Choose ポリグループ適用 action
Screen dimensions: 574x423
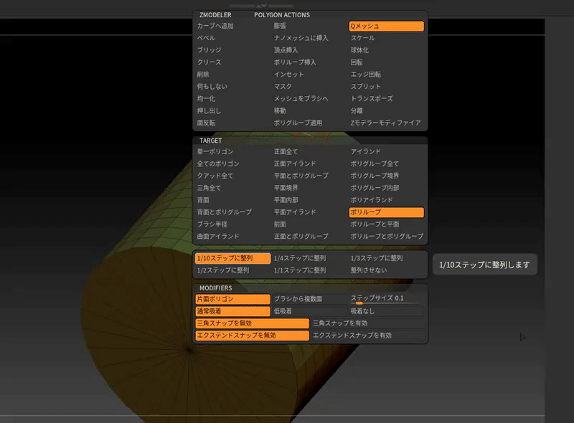[x=298, y=123]
